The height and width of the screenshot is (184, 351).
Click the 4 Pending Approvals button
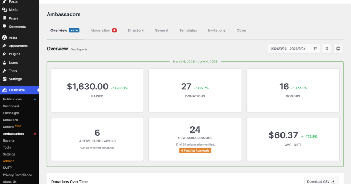[x=195, y=150]
